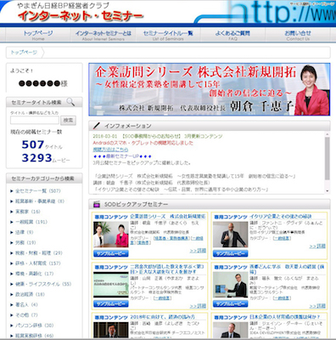Click the two-women thumbnail of 企業訪問シリーズ

pyautogui.click(x=111, y=235)
